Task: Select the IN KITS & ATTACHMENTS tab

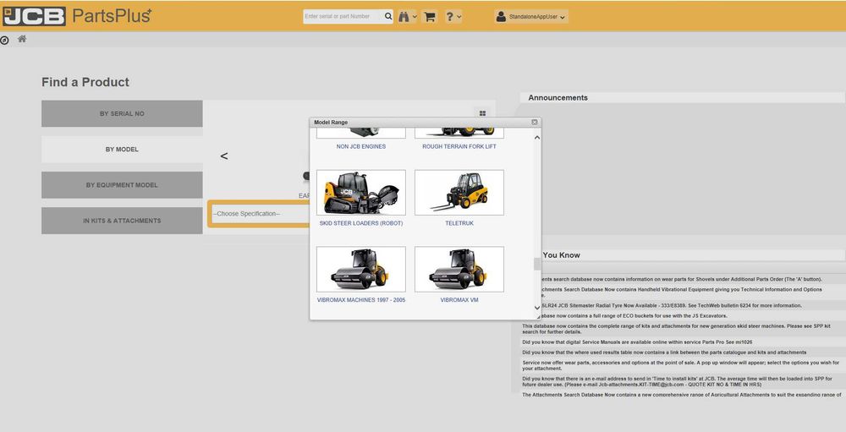Action: [x=122, y=221]
